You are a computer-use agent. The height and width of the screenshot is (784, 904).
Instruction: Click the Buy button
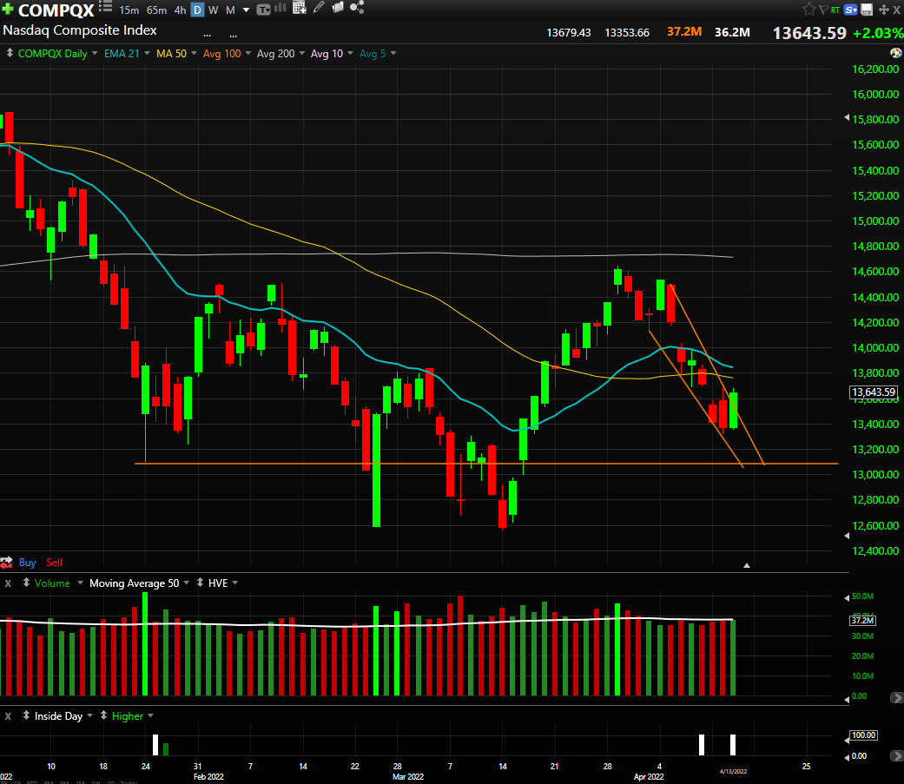click(27, 563)
